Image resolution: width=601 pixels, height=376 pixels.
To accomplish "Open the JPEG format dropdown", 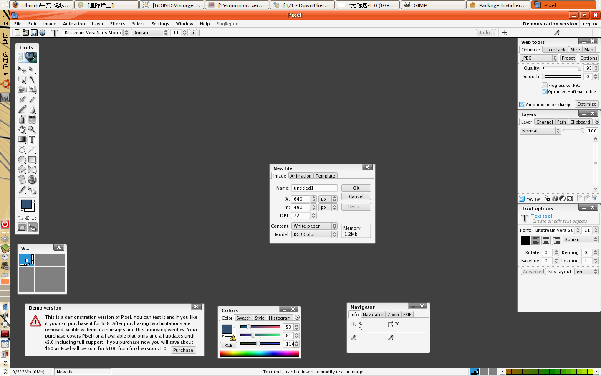I will point(539,58).
